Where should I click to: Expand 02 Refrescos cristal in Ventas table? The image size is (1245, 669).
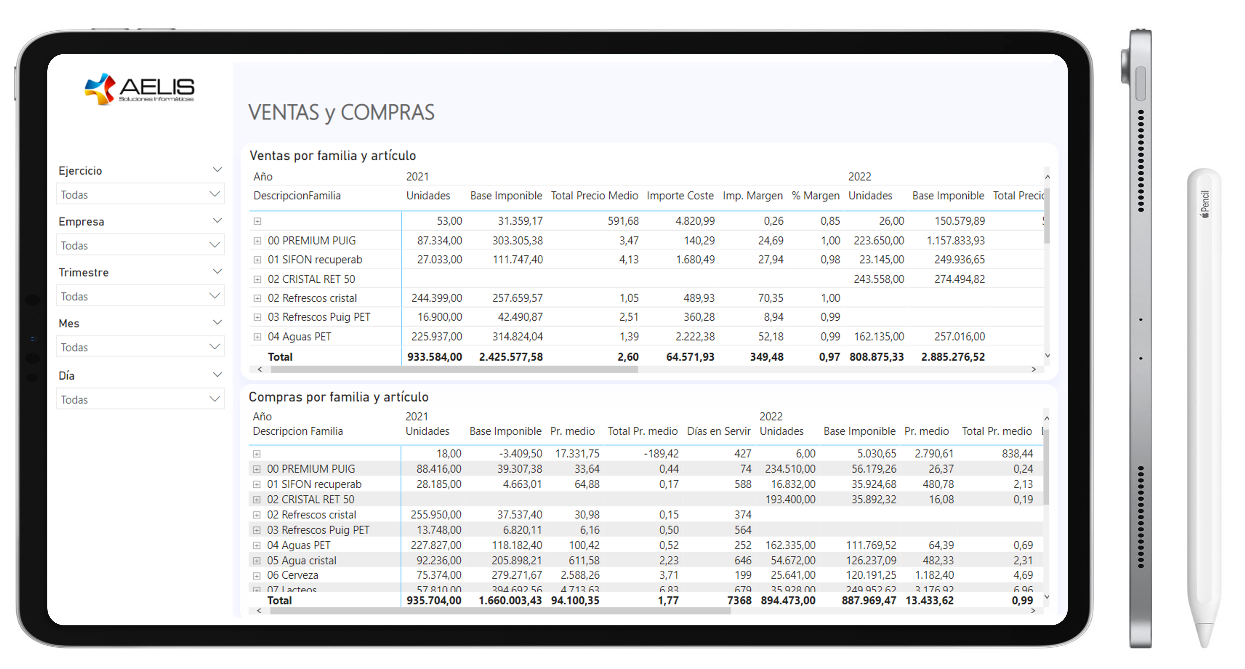click(x=258, y=298)
